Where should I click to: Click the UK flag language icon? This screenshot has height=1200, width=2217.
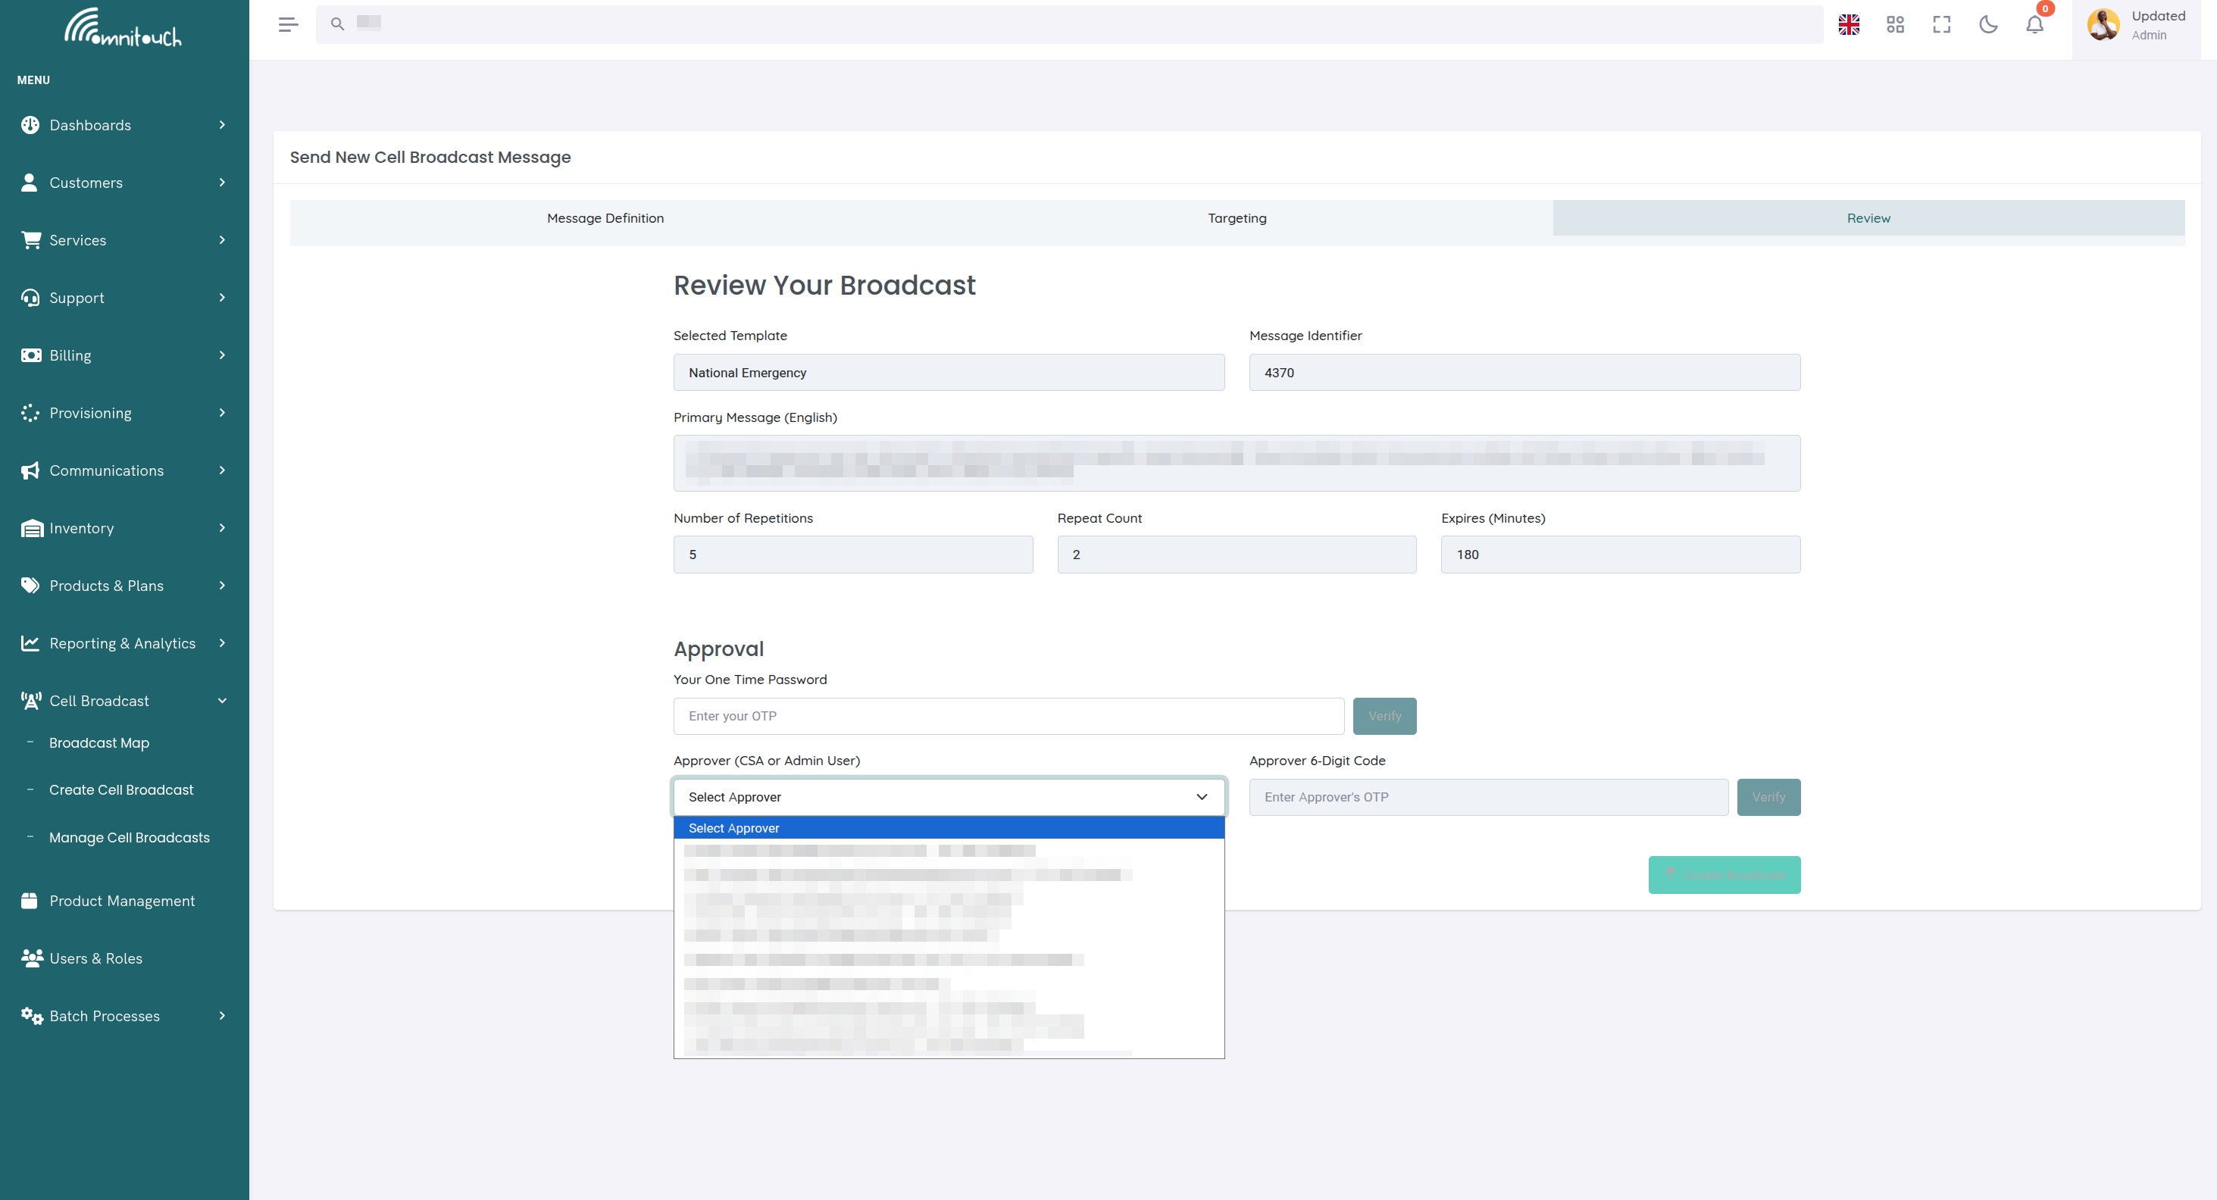[1849, 24]
